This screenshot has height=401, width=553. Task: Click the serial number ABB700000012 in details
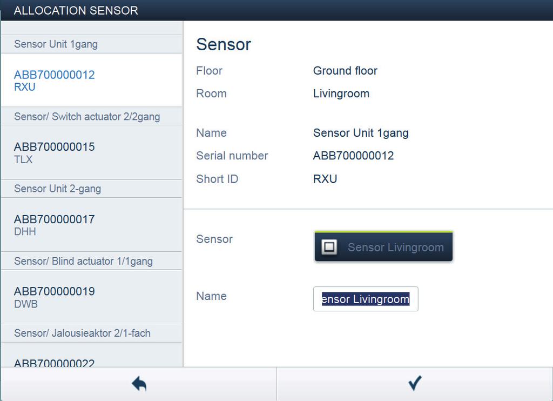point(353,156)
